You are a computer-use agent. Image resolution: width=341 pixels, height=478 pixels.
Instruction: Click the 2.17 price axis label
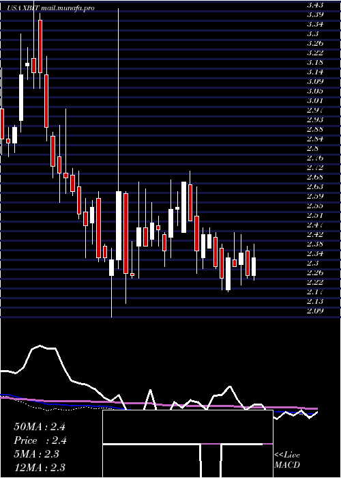315,292
